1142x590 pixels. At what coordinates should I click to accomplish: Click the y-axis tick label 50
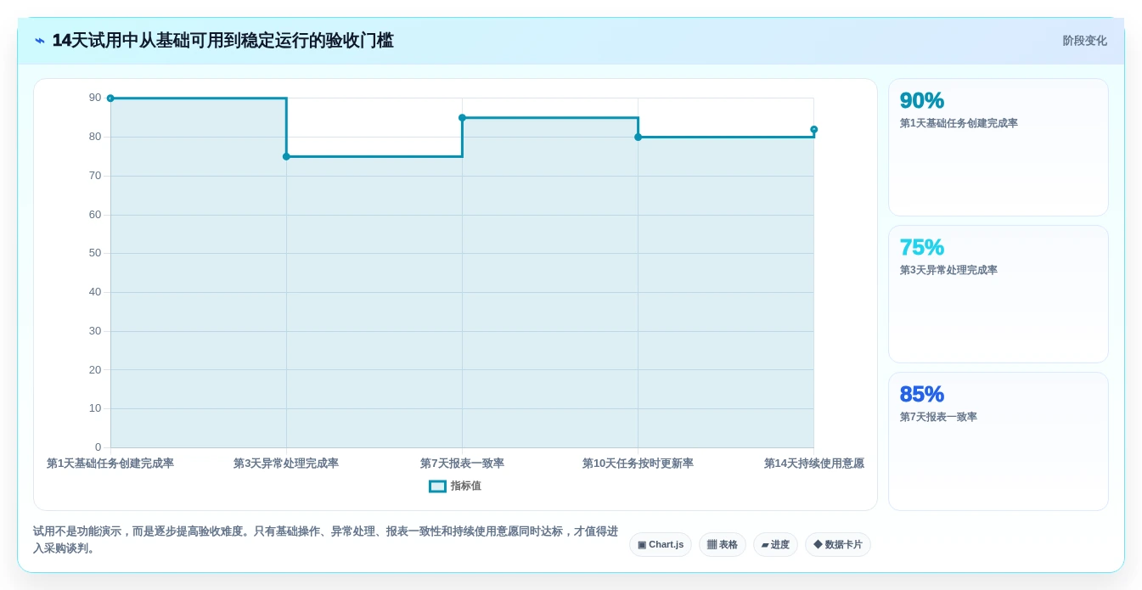pyautogui.click(x=95, y=253)
